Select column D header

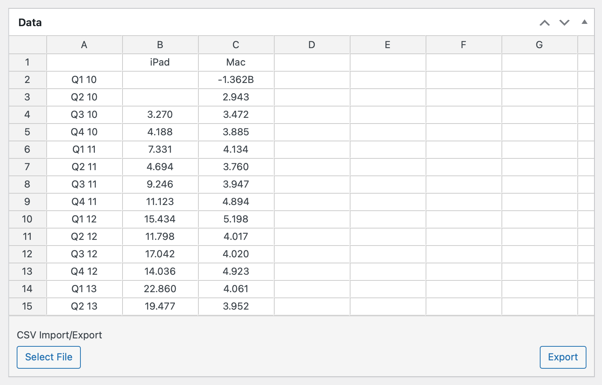click(312, 45)
